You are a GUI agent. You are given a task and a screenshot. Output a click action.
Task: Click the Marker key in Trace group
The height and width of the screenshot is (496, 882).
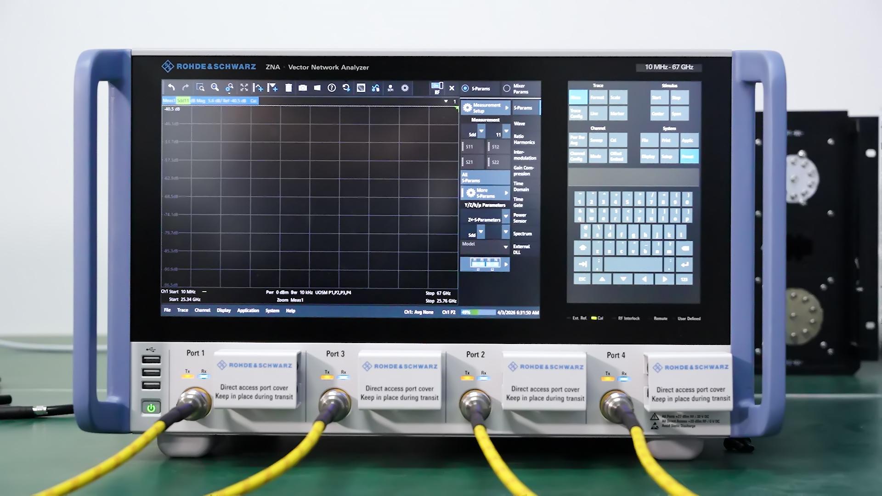[618, 113]
